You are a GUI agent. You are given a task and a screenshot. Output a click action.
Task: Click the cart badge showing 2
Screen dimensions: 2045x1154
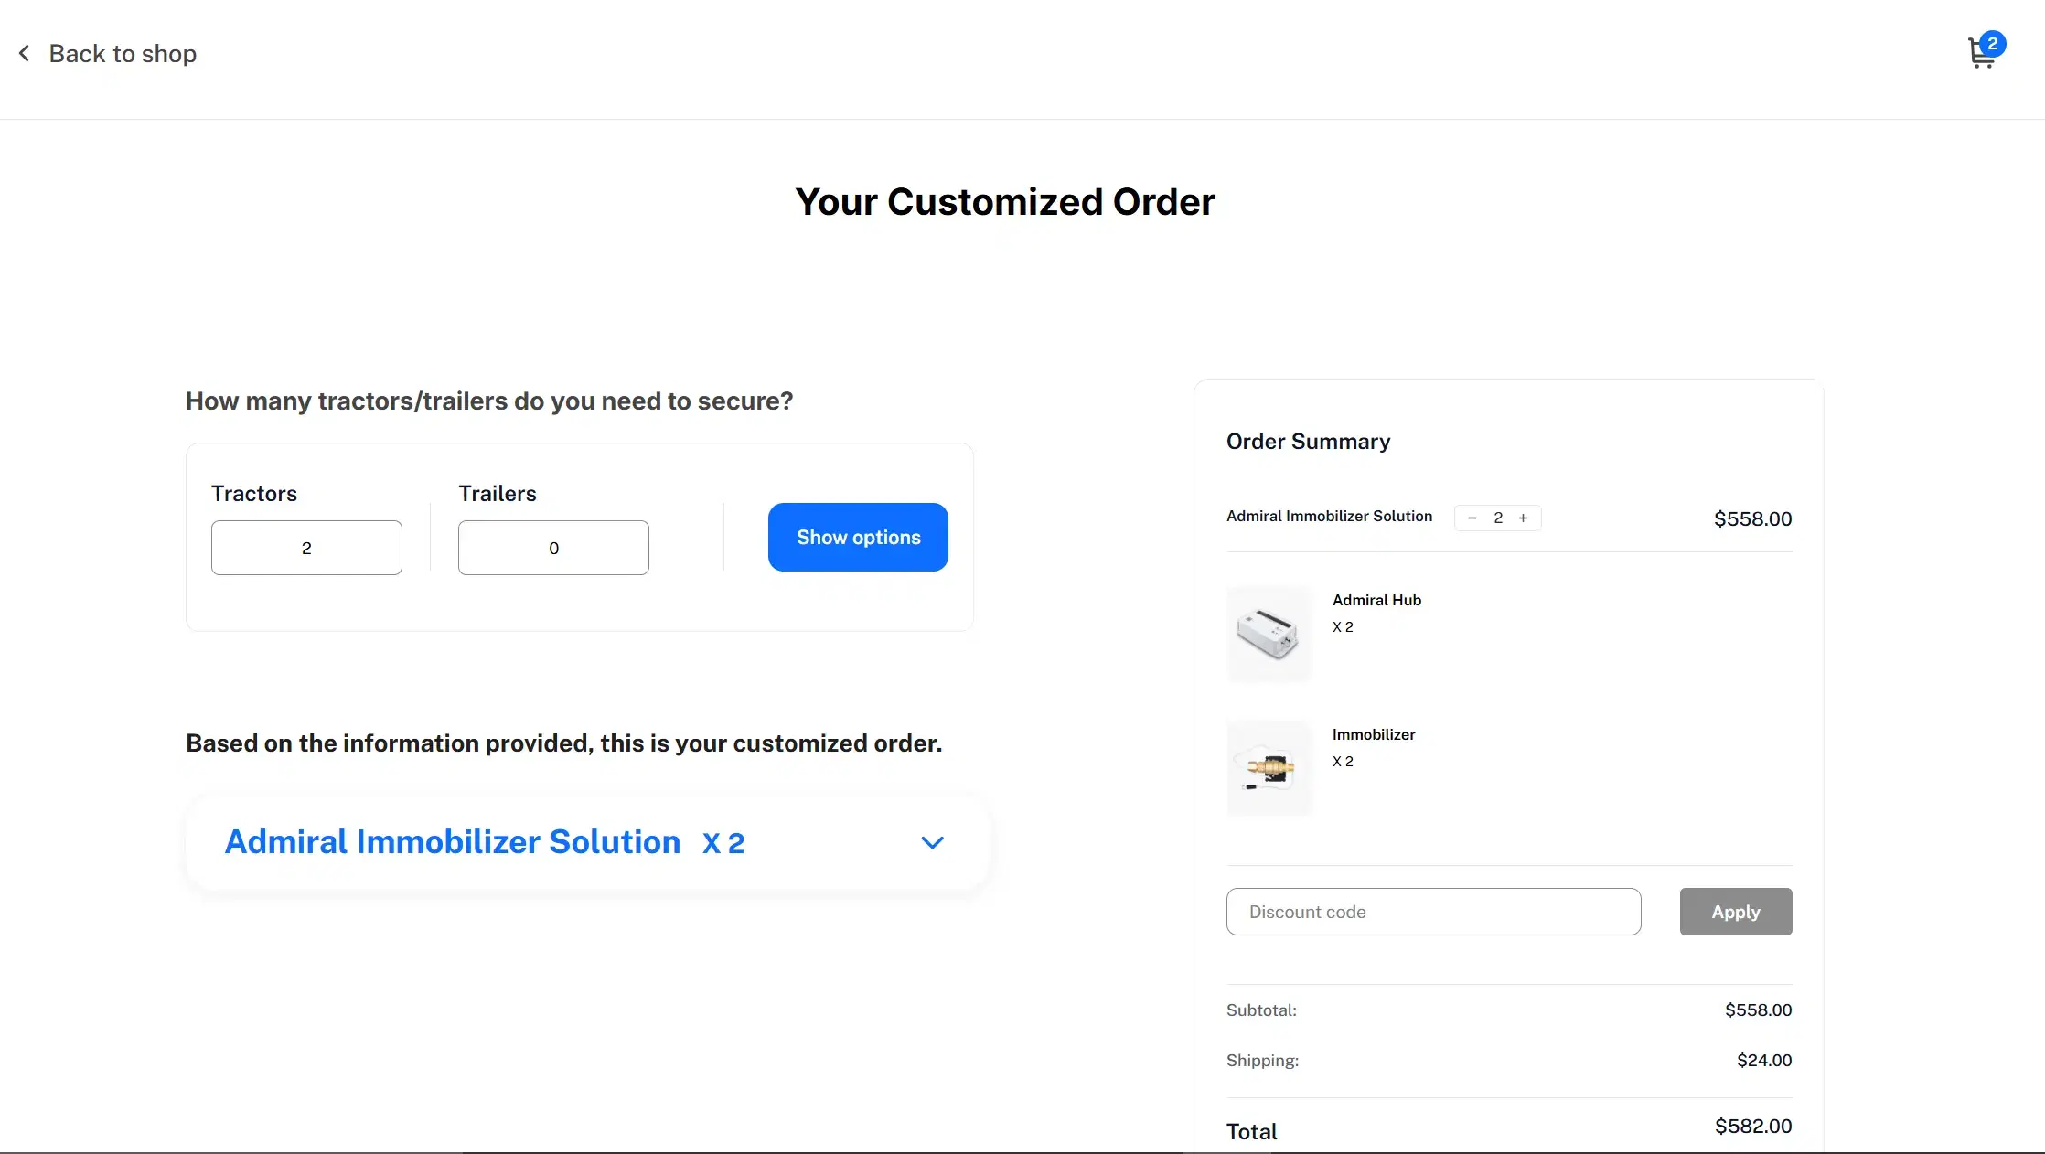point(1992,44)
